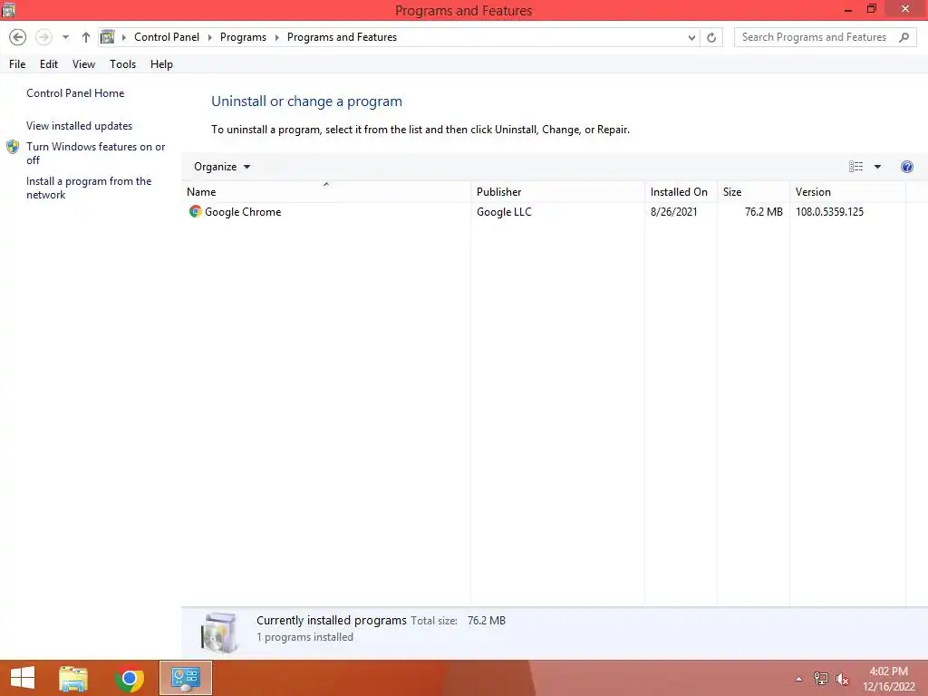Click the Forward navigation arrow
The width and height of the screenshot is (928, 696).
click(x=43, y=37)
